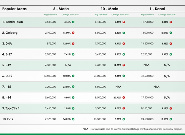Click green up arrow beside I-15 23.08%

73,87
